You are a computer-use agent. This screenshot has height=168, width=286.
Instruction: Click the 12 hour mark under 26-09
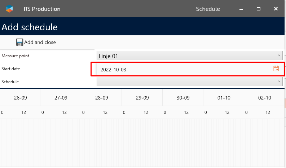click(x=24, y=112)
